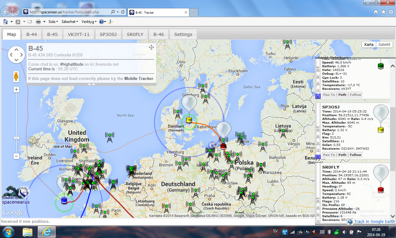Viewport: 396px width, 238px height.
Task: Open the Windows Start button
Action: (x=8, y=232)
